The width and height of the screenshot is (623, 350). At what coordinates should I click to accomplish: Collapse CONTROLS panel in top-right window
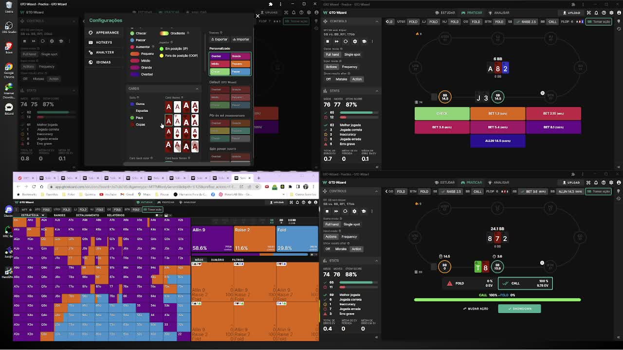[377, 21]
